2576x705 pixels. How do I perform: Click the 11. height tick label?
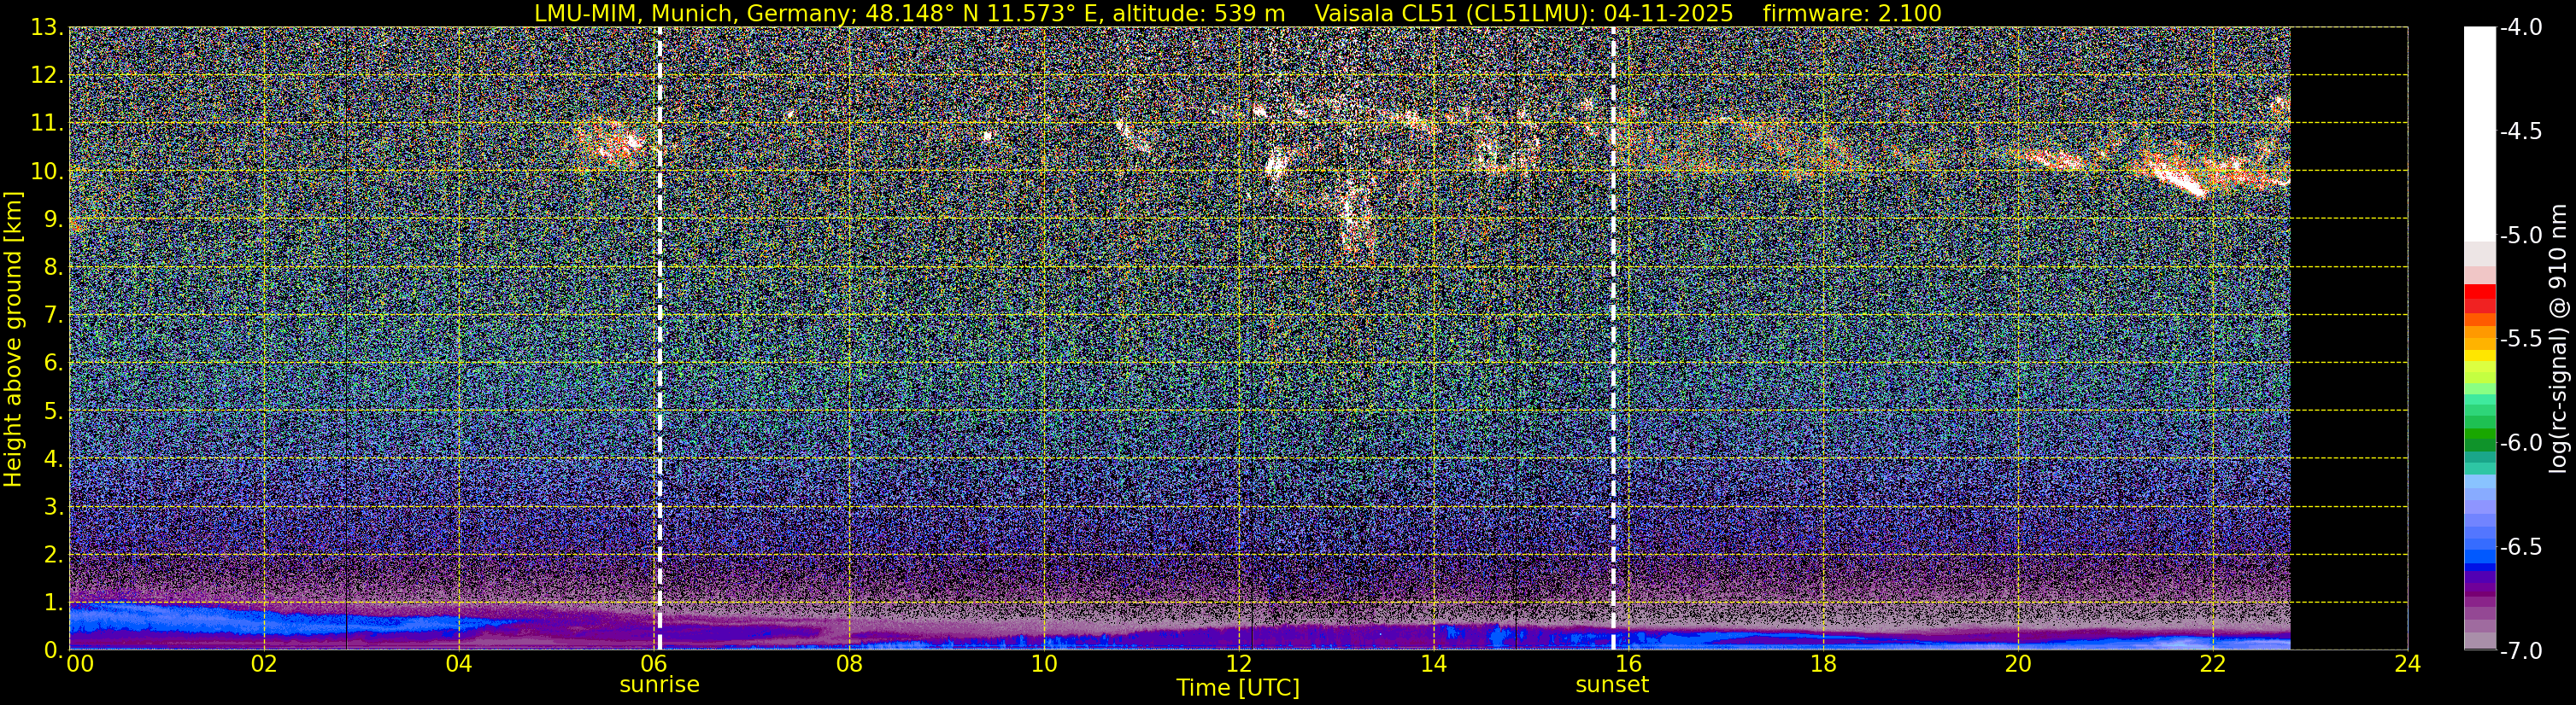(47, 124)
